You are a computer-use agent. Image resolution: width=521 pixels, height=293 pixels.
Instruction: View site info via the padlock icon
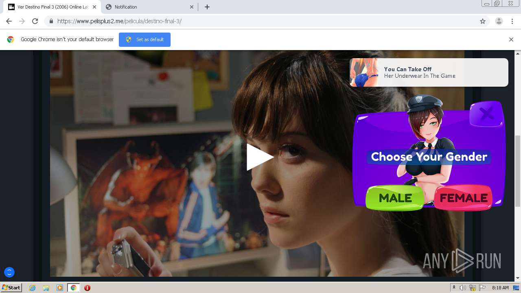coord(51,21)
